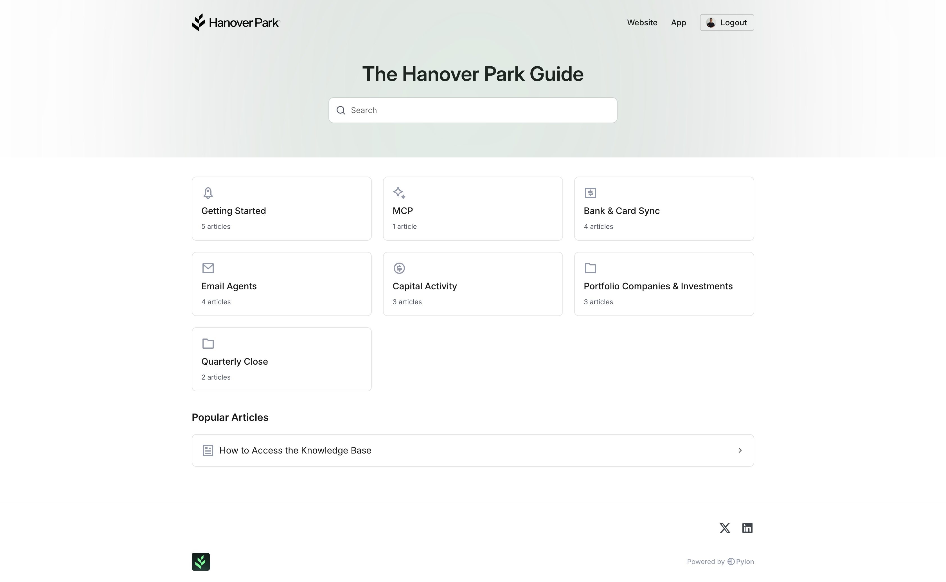Open the LinkedIn social link
This screenshot has width=946, height=582.
[x=747, y=528]
